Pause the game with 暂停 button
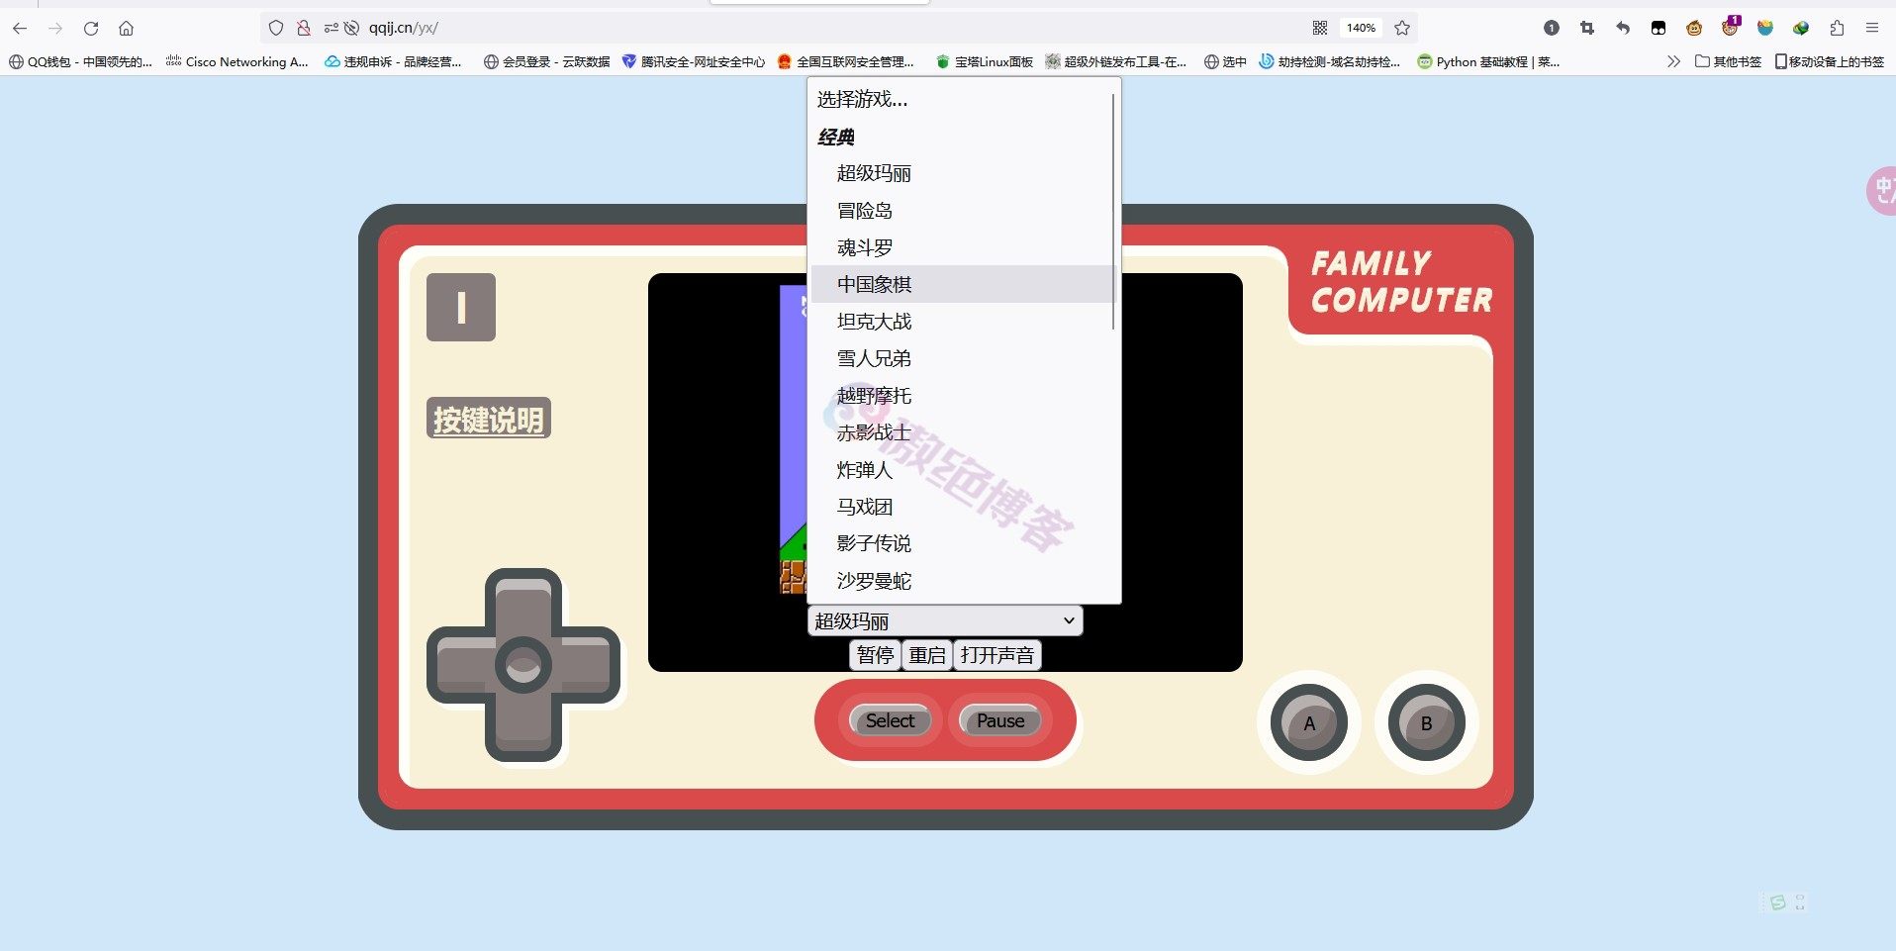 pyautogui.click(x=876, y=655)
